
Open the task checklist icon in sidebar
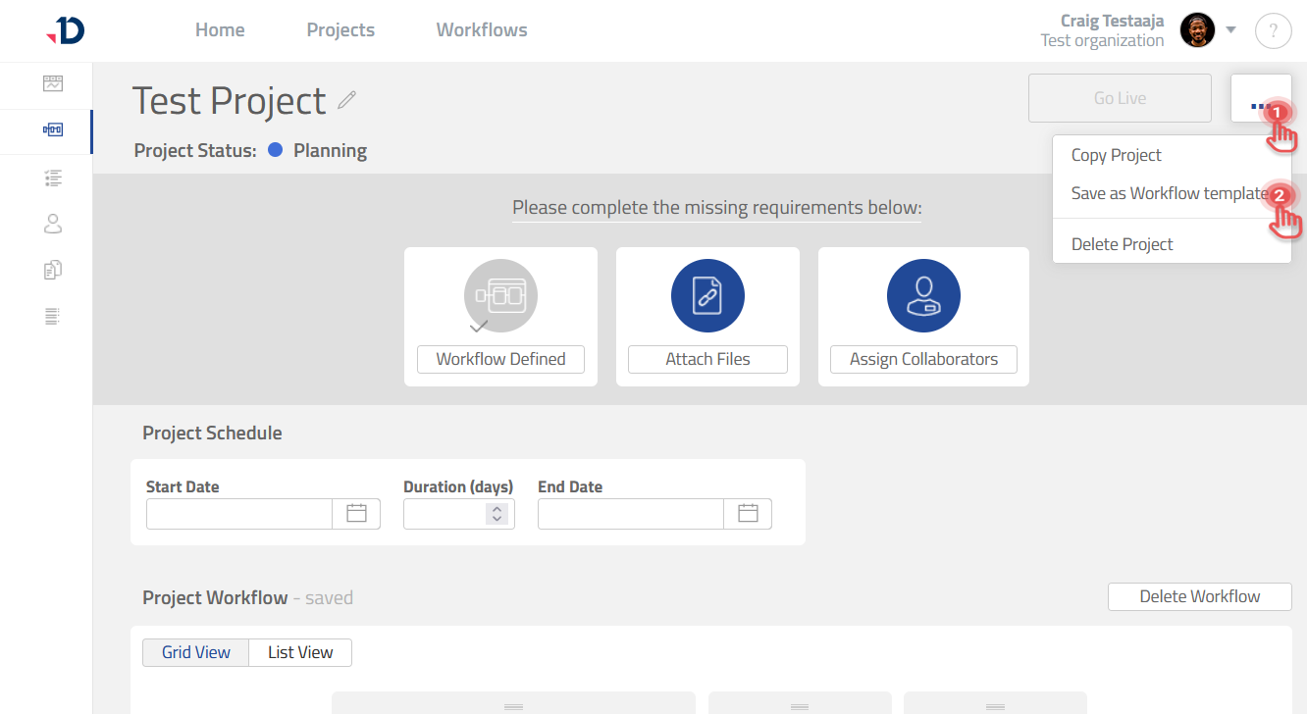pos(53,178)
